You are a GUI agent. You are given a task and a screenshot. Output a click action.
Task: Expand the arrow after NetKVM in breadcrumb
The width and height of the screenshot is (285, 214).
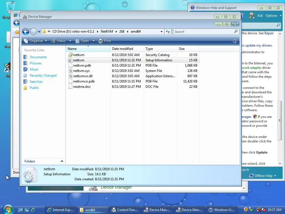click(116, 32)
